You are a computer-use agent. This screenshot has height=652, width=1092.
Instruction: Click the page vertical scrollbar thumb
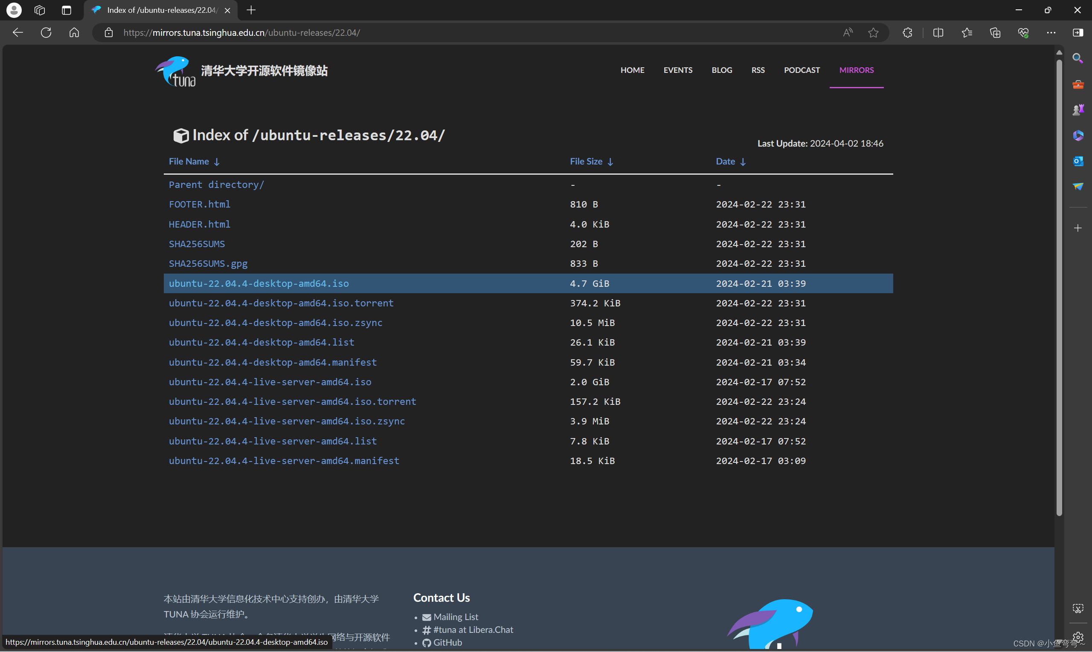click(1059, 288)
